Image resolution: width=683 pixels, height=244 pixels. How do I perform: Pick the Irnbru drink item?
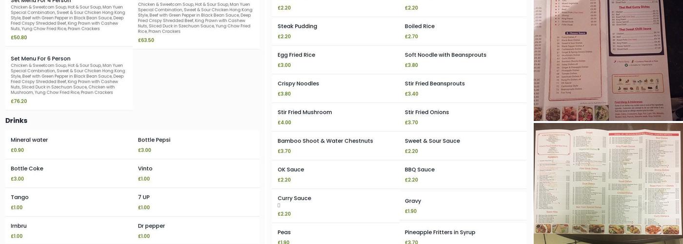coord(19,226)
